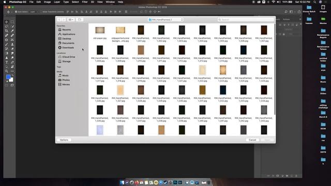331x186 pixels.
Task: Open Finder from the Dock
Action: (122, 182)
